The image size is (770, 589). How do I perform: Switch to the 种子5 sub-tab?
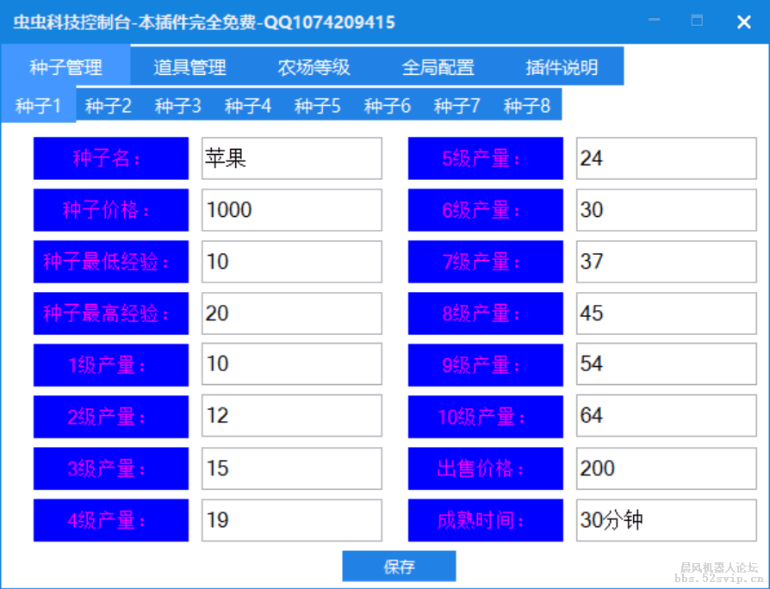(x=317, y=104)
